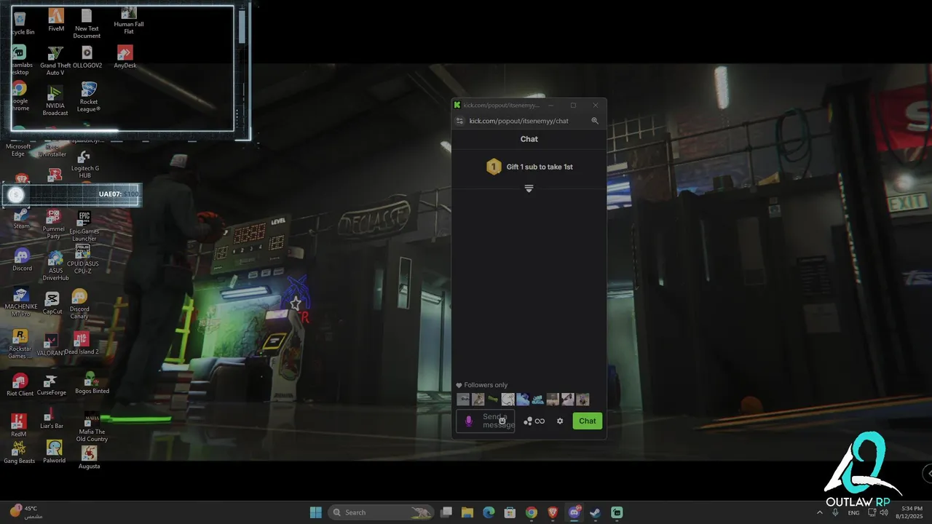Open the emoji picker in Kick chat
The image size is (932, 524).
pos(502,421)
